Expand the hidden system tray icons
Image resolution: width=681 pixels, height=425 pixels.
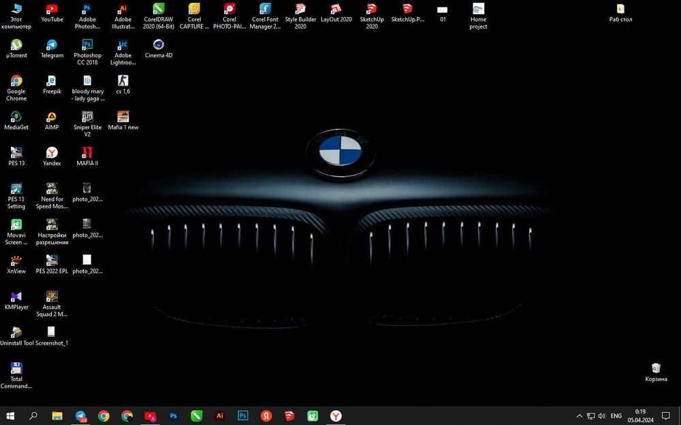click(580, 415)
